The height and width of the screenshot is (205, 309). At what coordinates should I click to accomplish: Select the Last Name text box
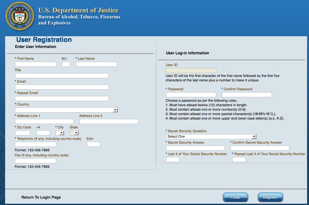[x=97, y=64]
